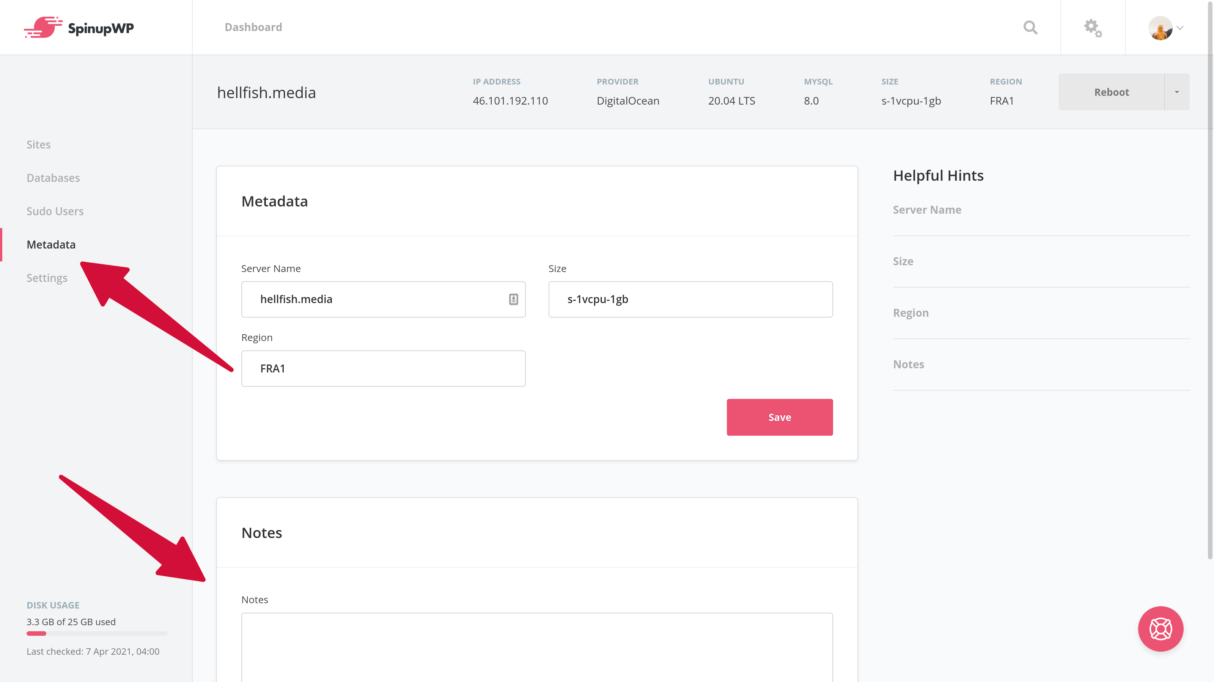Click the DigitalOcean provider value

point(628,101)
